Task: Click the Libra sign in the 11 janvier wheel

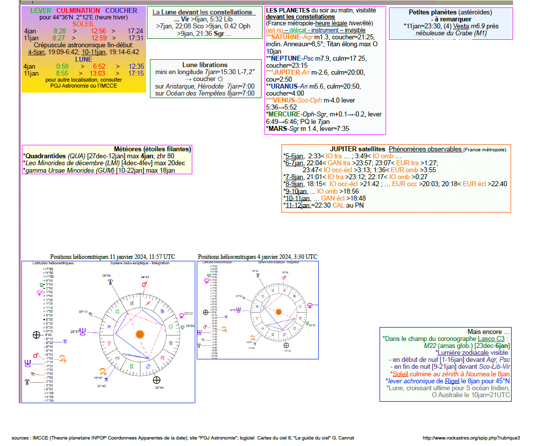Action: pyautogui.click(x=170, y=327)
